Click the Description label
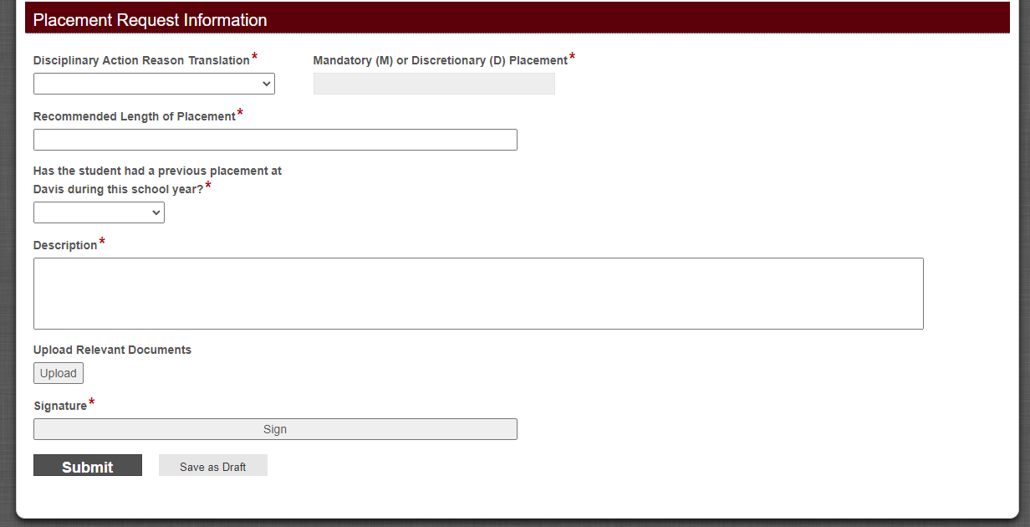The height and width of the screenshot is (527, 1030). coord(65,244)
